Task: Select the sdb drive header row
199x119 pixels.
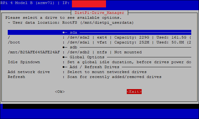Action: click(99, 47)
